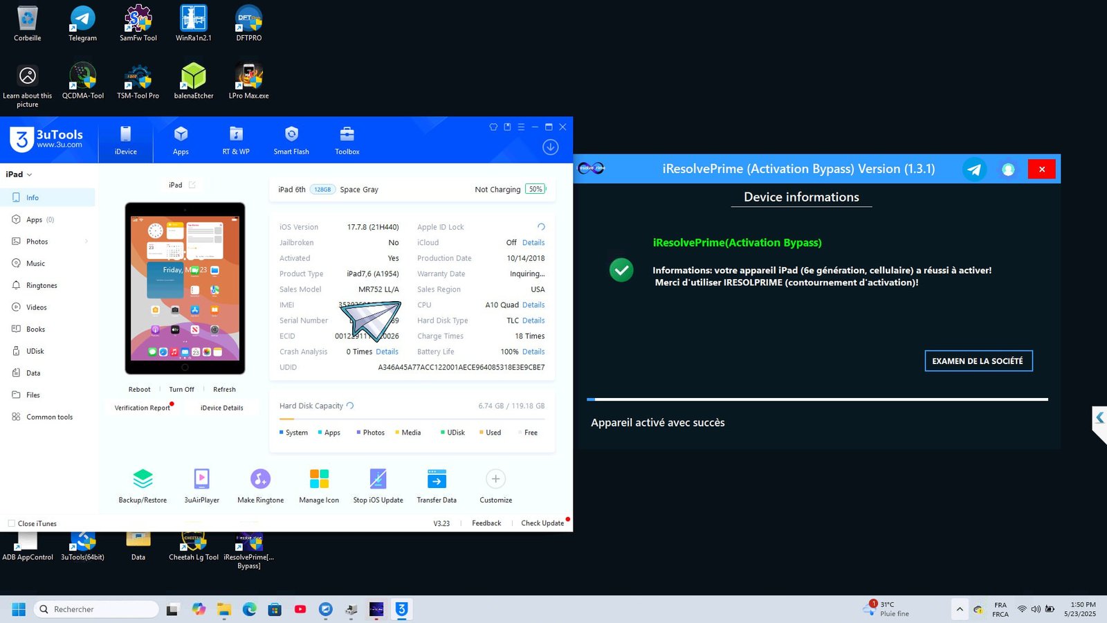Click Feedback in 3uTools footer

(x=486, y=523)
